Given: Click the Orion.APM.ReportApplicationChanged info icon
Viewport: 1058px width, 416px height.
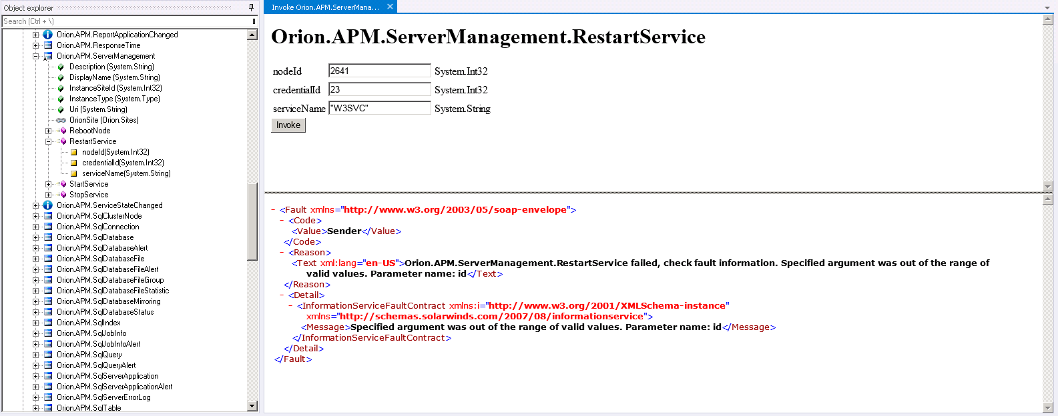Looking at the screenshot, I should tap(48, 35).
